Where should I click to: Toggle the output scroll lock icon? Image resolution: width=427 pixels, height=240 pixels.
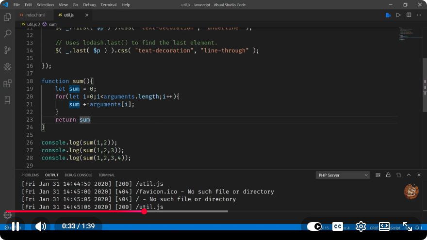(388, 175)
